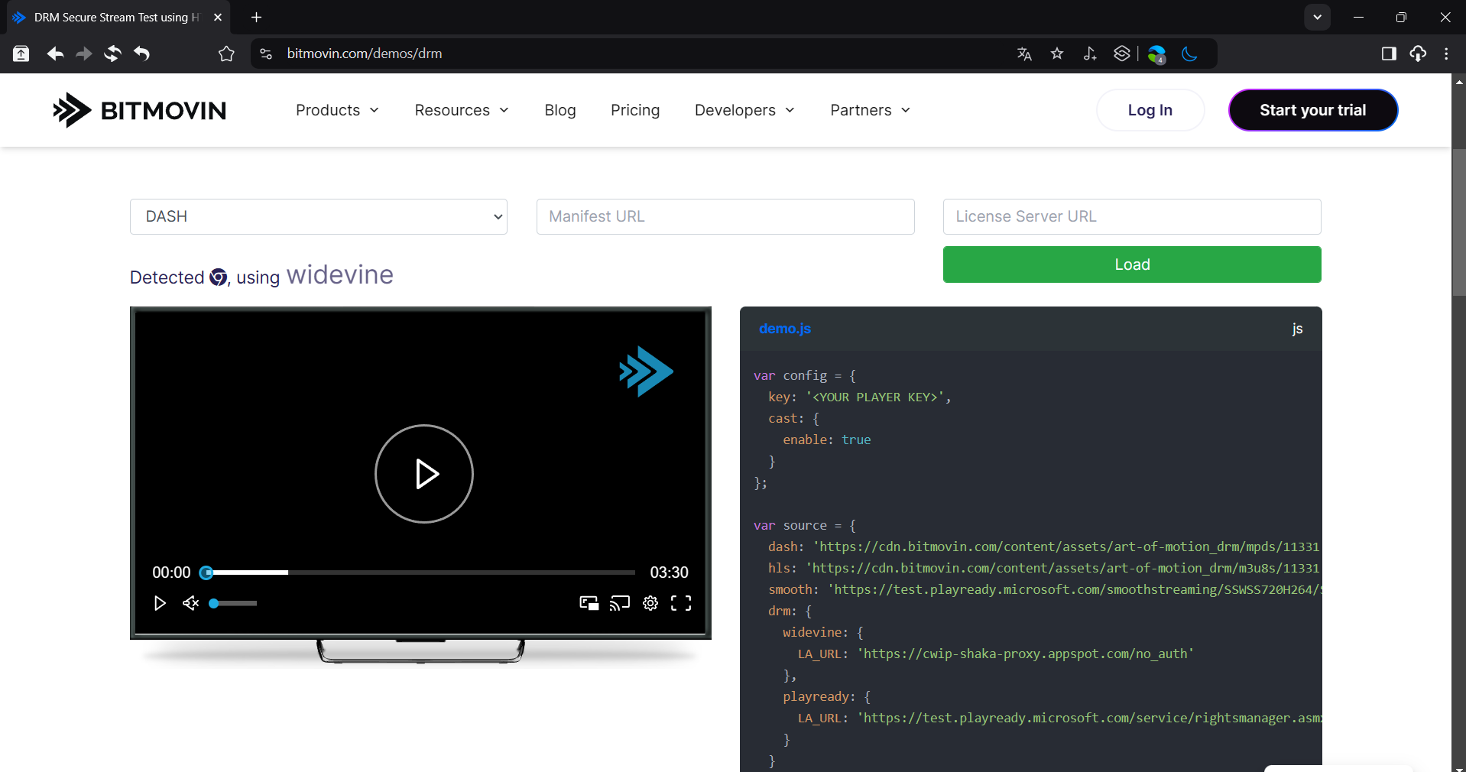
Task: Expand the Products navigation menu
Action: (x=336, y=110)
